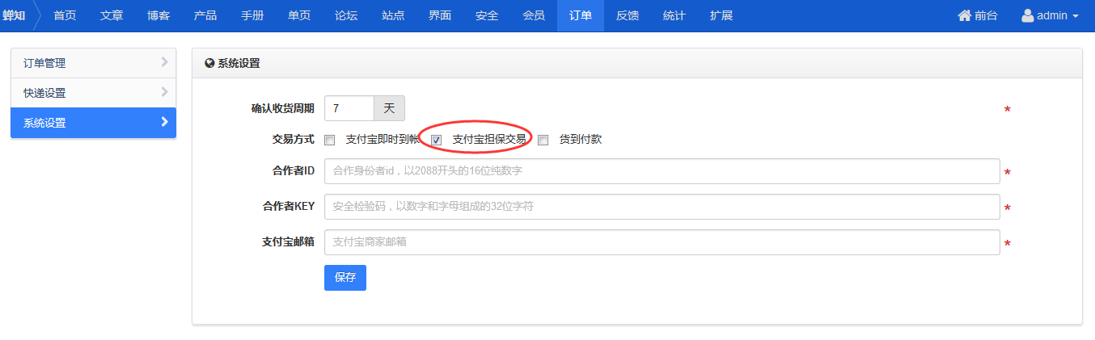Select the 产品 menu item
1095x340 pixels.
(205, 15)
